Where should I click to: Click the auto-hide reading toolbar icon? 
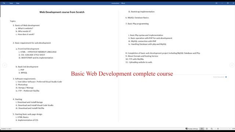point(216,3)
